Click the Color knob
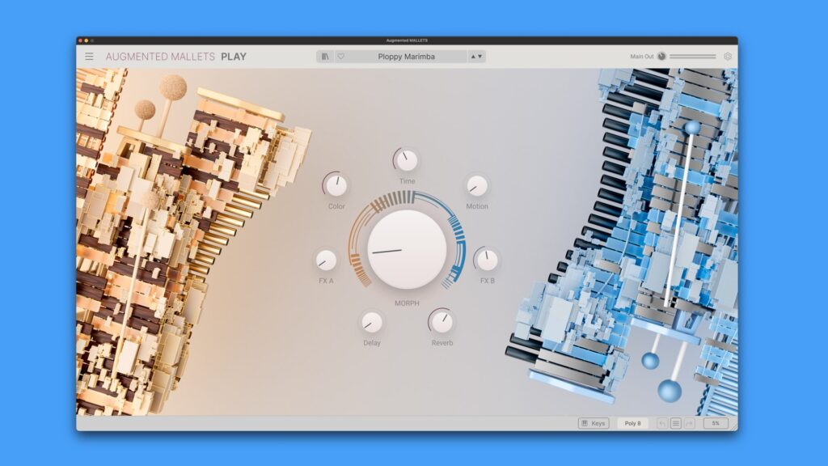Screen dimensions: 828x466 point(336,186)
